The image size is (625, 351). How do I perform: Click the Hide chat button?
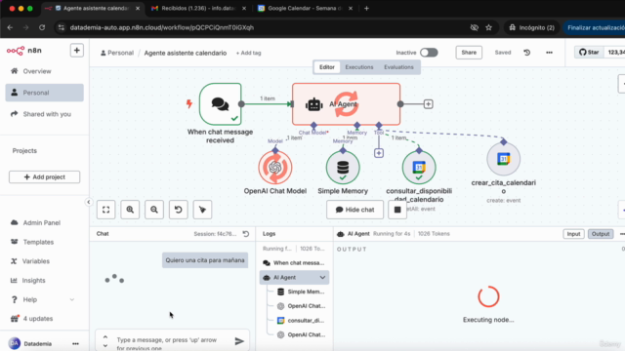[x=354, y=210]
